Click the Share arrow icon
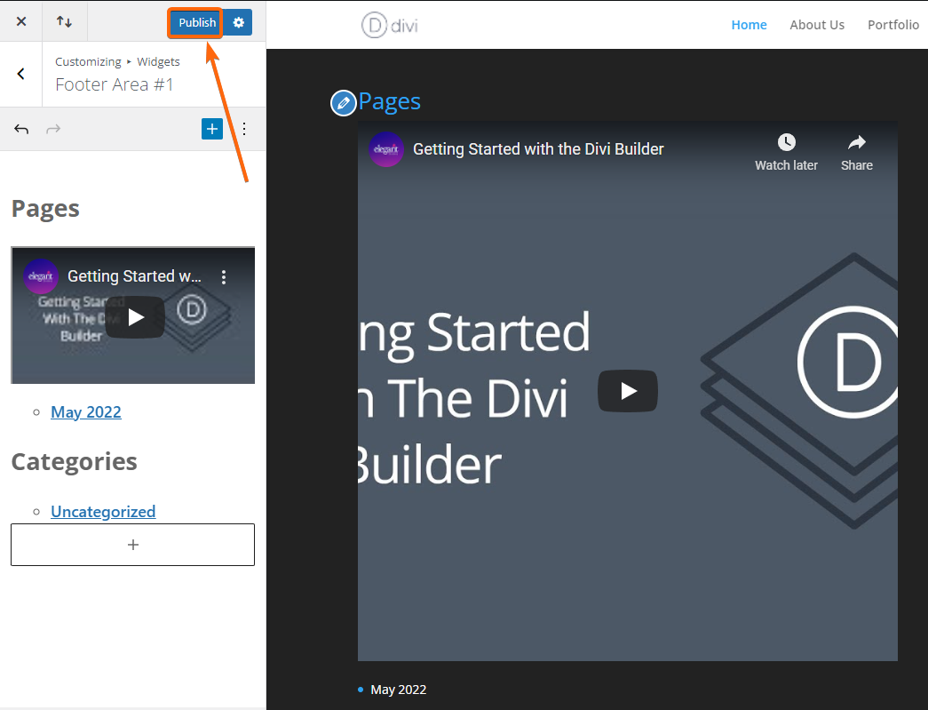Viewport: 928px width, 710px height. pos(856,142)
